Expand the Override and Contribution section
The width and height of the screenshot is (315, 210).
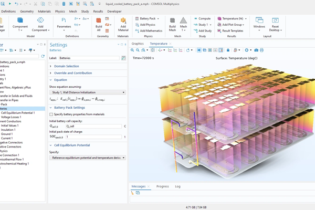click(50, 73)
